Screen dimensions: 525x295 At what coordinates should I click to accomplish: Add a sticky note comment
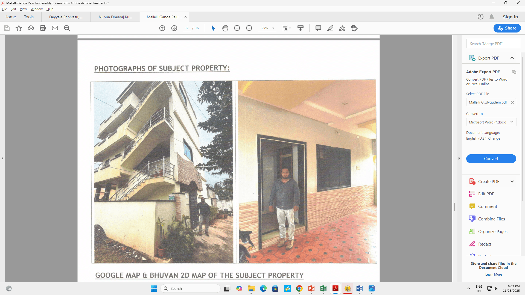point(318,28)
